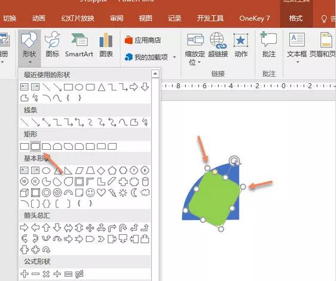The width and height of the screenshot is (336, 281).
Task: Select the donut ring shape
Action: click(46, 193)
